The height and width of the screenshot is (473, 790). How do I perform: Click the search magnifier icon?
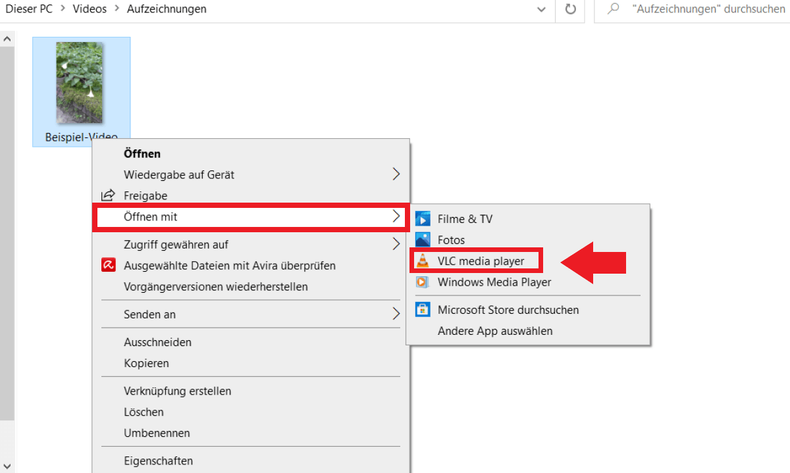(x=614, y=9)
